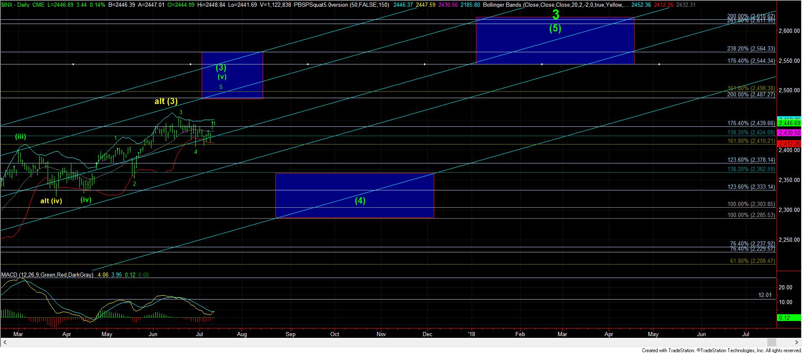Select the green 2,446.69 current price tag
The height and width of the screenshot is (353, 802).
[x=788, y=123]
